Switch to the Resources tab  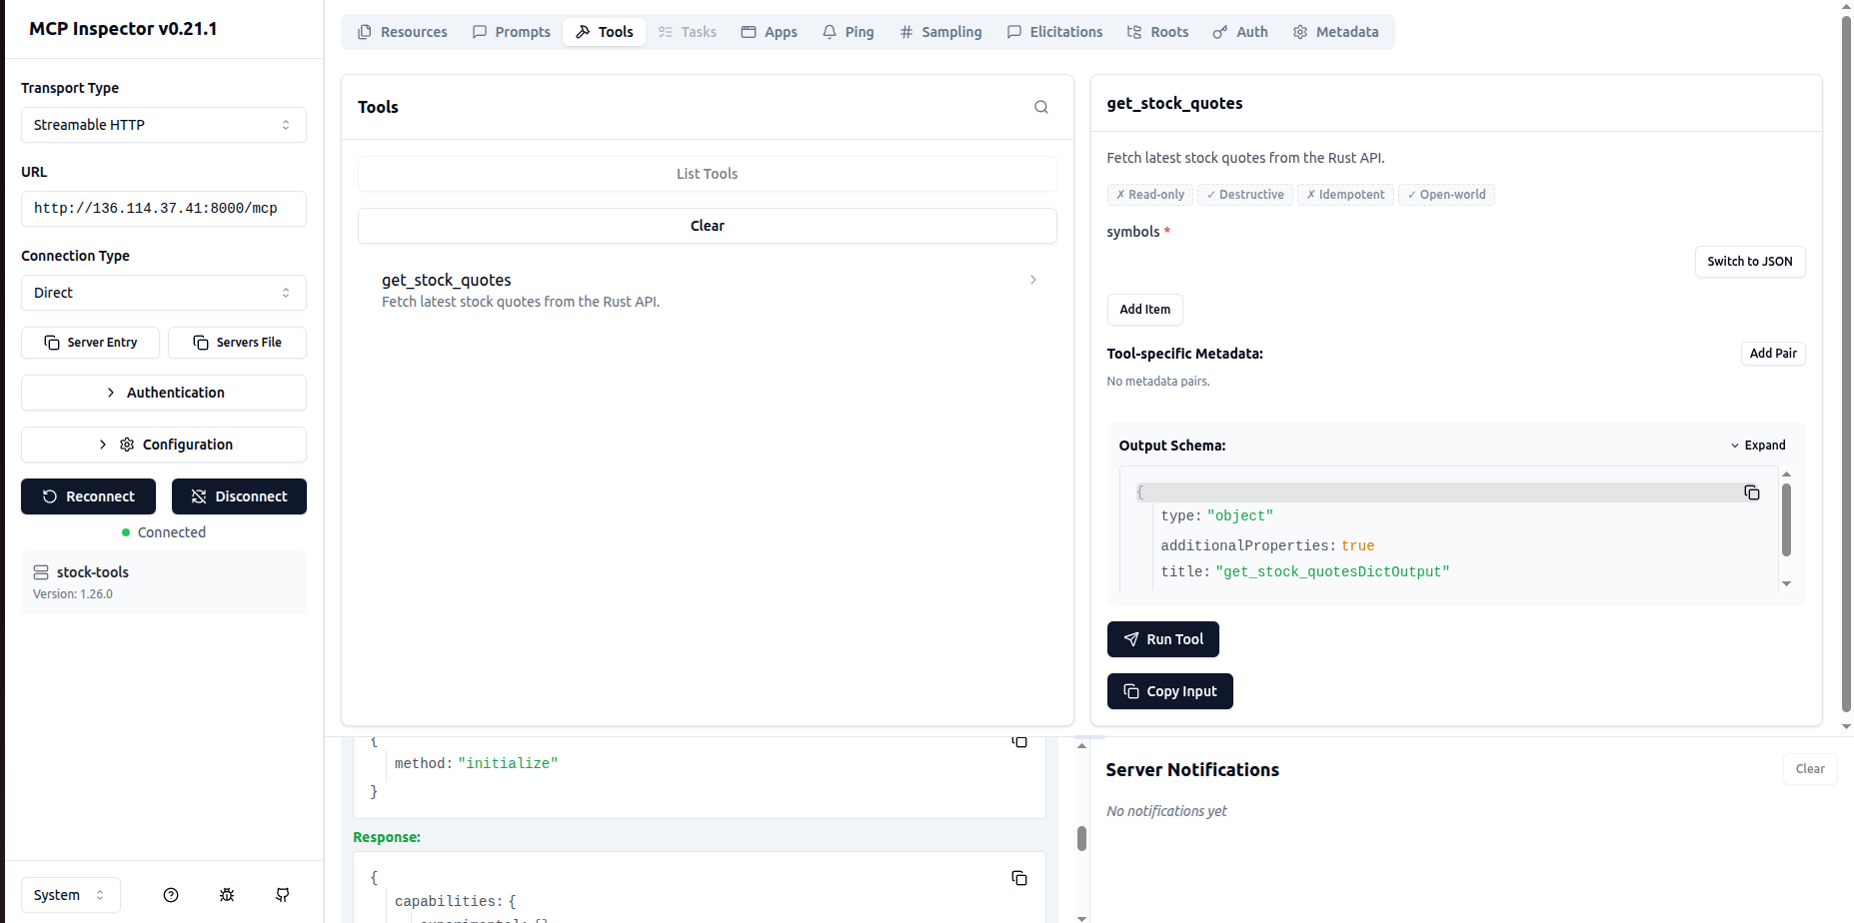402,32
